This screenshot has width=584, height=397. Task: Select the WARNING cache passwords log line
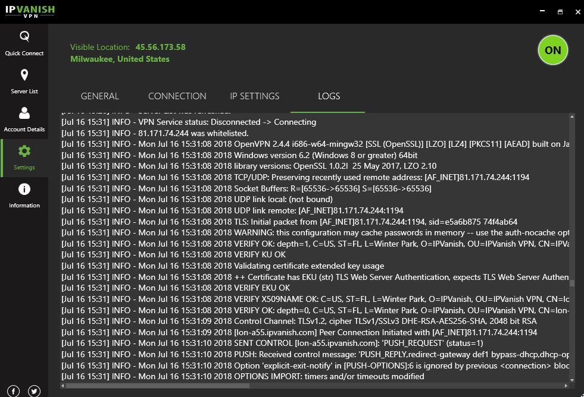[315, 233]
